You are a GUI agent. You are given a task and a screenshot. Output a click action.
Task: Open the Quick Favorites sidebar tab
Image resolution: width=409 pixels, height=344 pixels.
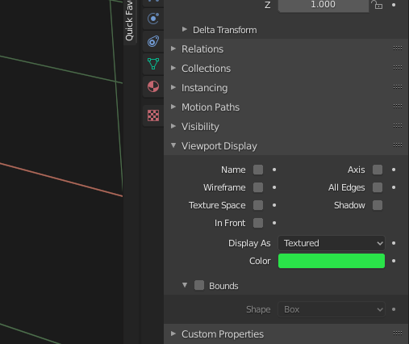129,22
